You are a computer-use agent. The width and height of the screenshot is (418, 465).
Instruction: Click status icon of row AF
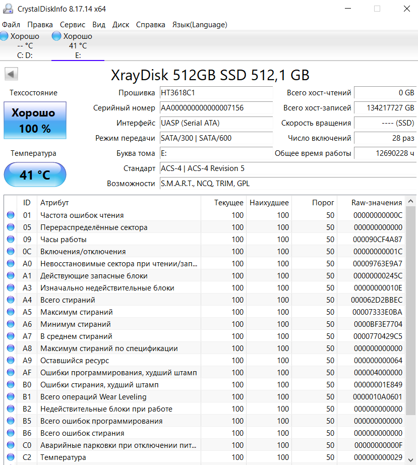(11, 373)
